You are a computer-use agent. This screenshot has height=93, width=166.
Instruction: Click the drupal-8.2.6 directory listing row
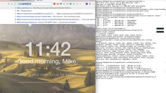coord(123,69)
